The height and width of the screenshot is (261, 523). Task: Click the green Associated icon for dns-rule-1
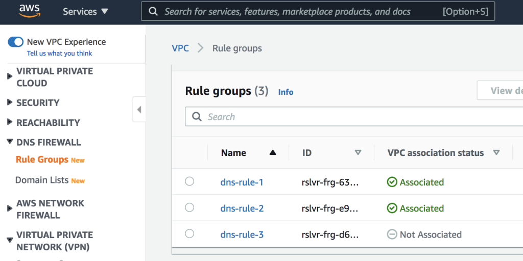tap(392, 182)
